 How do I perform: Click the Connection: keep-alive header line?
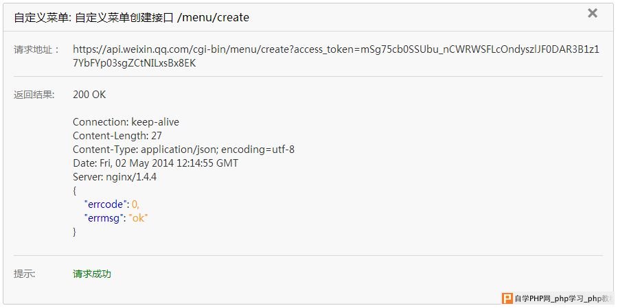(x=126, y=122)
